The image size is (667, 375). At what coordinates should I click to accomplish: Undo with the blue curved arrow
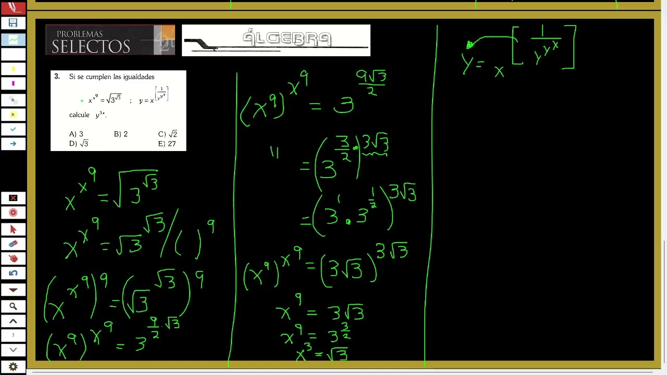pos(13,273)
